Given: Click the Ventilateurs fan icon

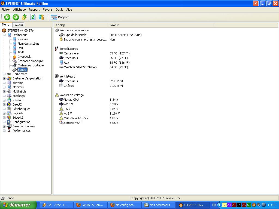Looking at the screenshot, I should 57,76.
